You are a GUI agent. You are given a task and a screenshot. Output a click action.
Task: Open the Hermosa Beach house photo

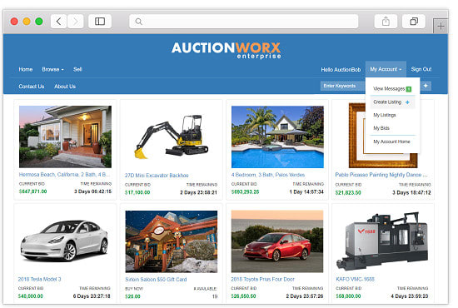coord(65,137)
